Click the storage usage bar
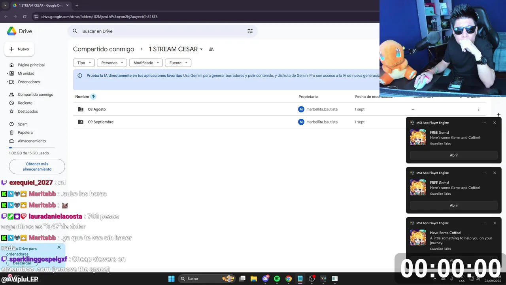Viewport: 506px width, 285px height. 32,148
